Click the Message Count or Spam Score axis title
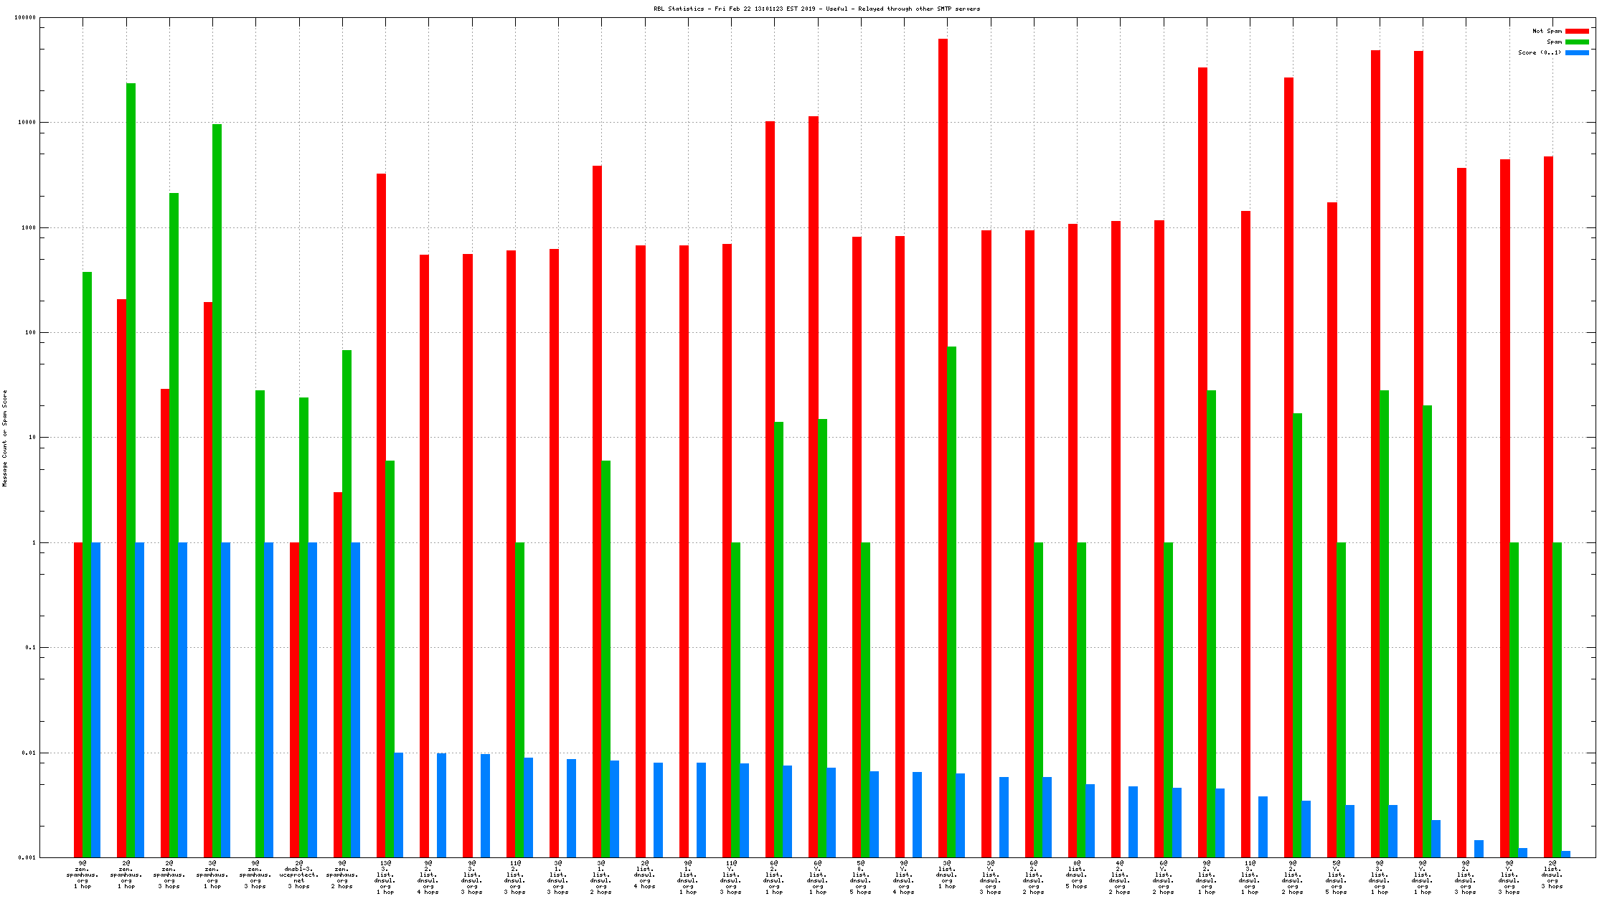The image size is (1607, 904). [5, 438]
